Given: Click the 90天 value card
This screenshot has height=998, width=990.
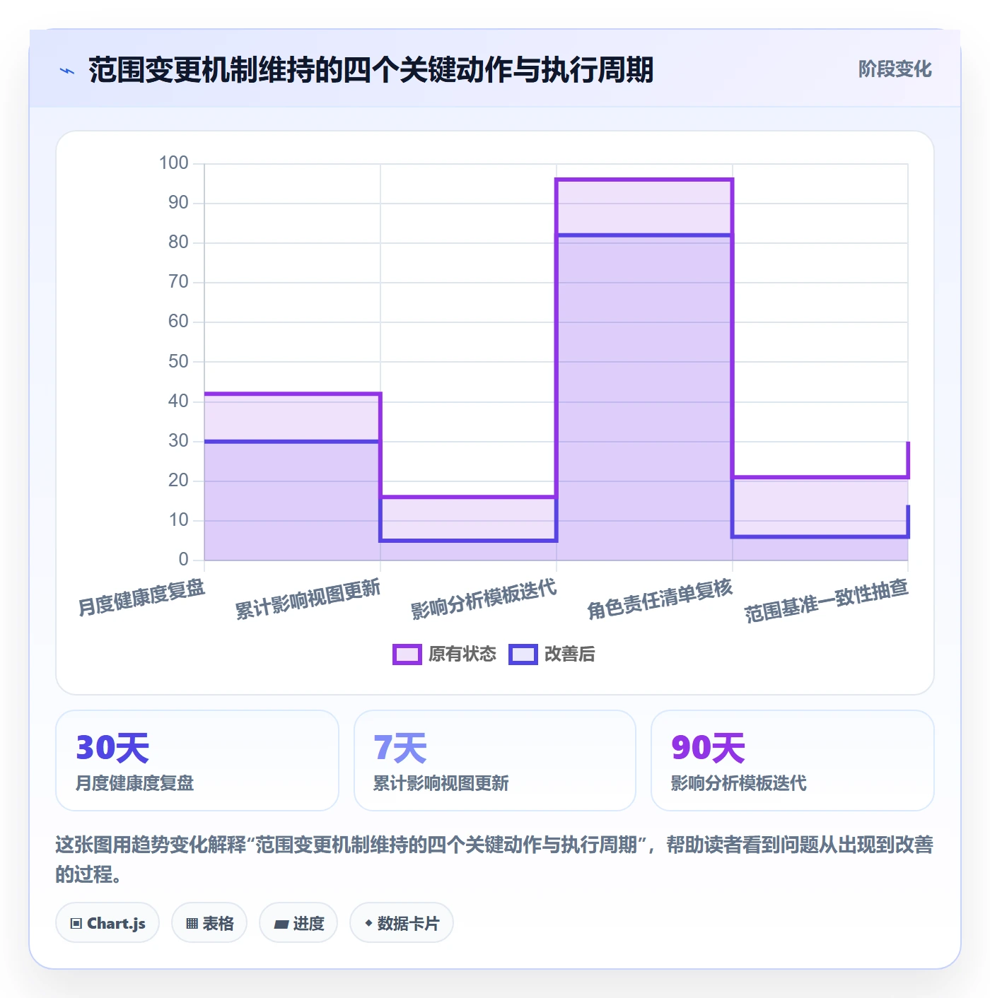Looking at the screenshot, I should tap(793, 761).
